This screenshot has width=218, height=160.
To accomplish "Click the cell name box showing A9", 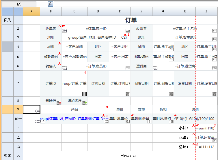I will click(x=19, y=4).
